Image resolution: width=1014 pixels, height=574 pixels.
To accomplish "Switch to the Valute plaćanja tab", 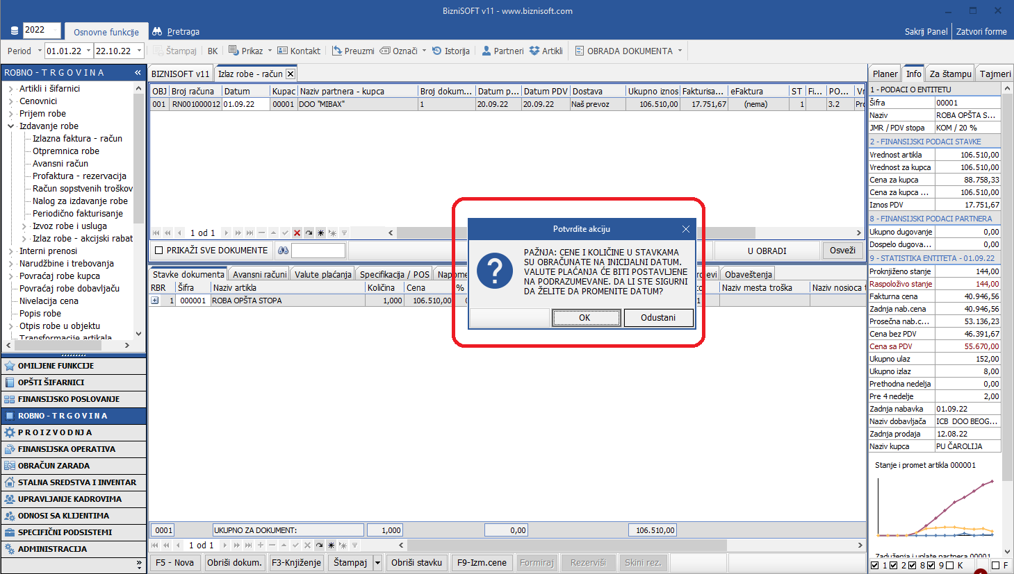I will [322, 274].
